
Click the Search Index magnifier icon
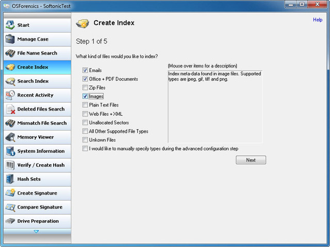pos(10,81)
